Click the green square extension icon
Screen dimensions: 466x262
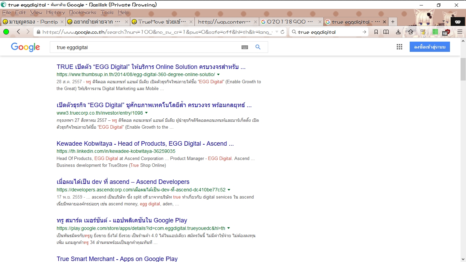[435, 32]
